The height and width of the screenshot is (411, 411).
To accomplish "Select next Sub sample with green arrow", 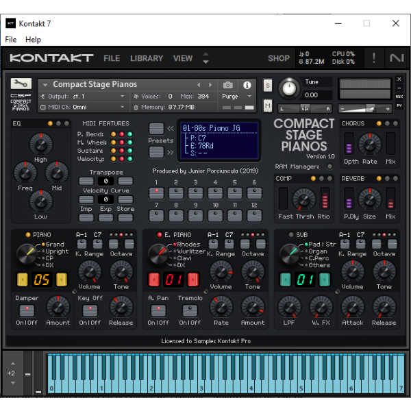I will pos(325,279).
